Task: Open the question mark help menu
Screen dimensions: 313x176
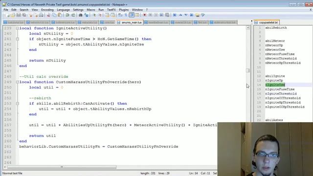Action: pos(147,10)
